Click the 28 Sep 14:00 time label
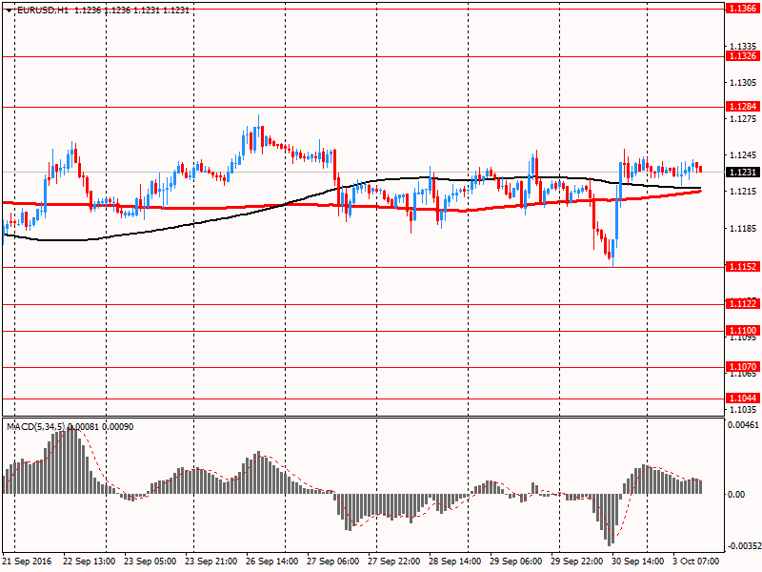762x572 pixels. [455, 562]
